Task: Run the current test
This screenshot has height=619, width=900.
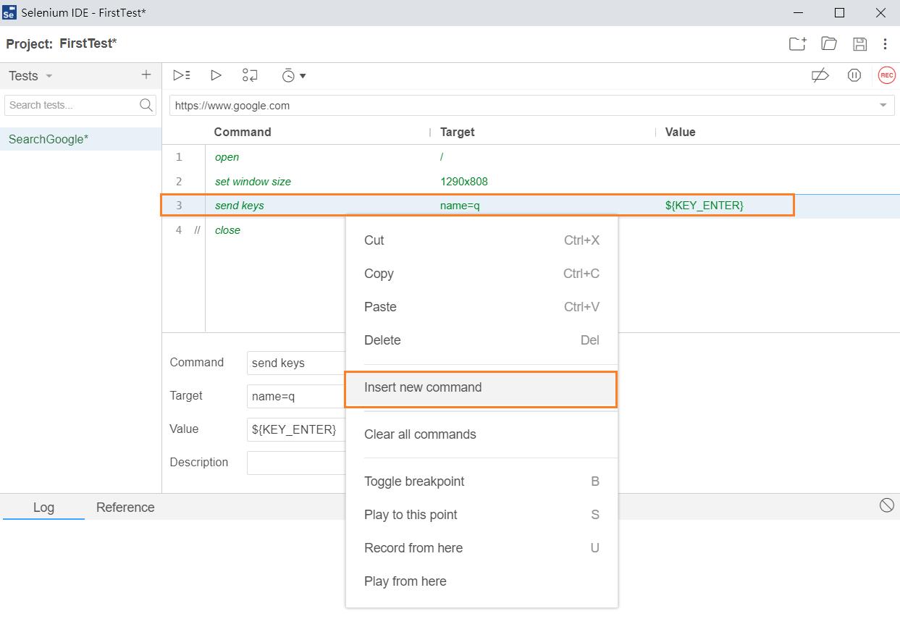Action: tap(216, 75)
